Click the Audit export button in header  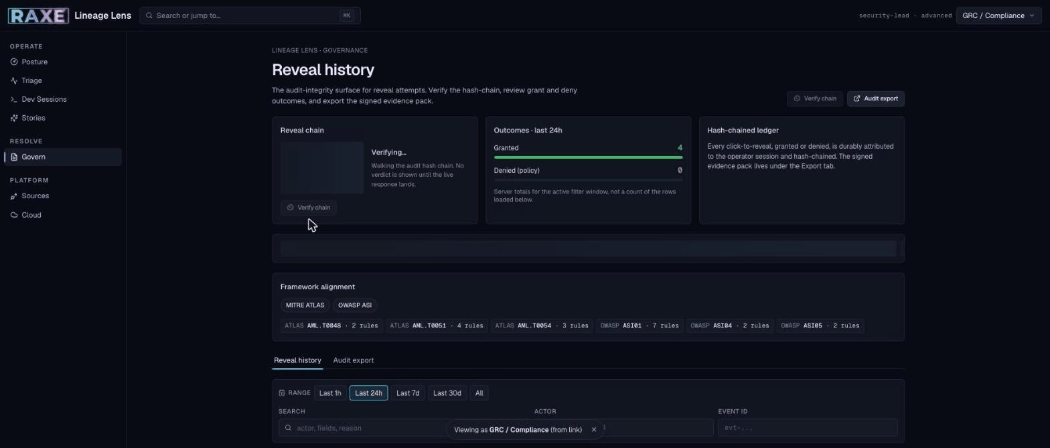(875, 98)
